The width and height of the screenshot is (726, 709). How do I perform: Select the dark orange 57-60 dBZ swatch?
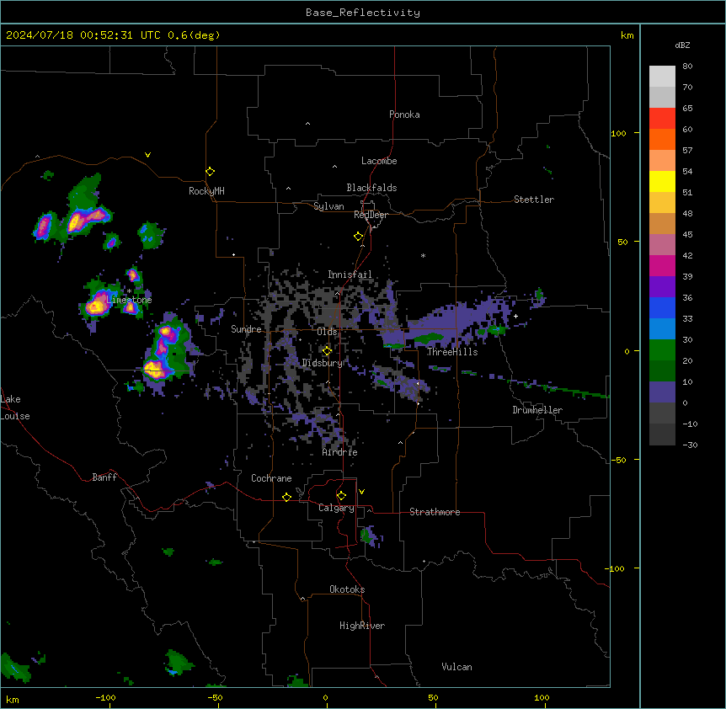tap(662, 139)
